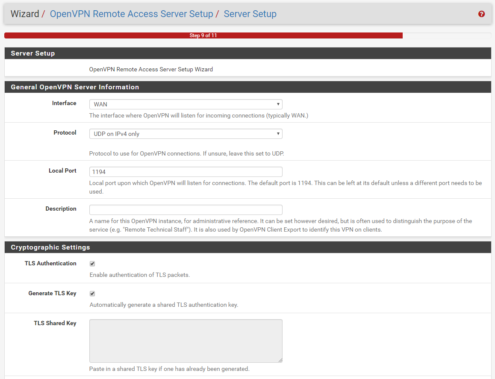This screenshot has width=495, height=379.
Task: Click inside the TLS Shared Key textarea
Action: click(186, 341)
